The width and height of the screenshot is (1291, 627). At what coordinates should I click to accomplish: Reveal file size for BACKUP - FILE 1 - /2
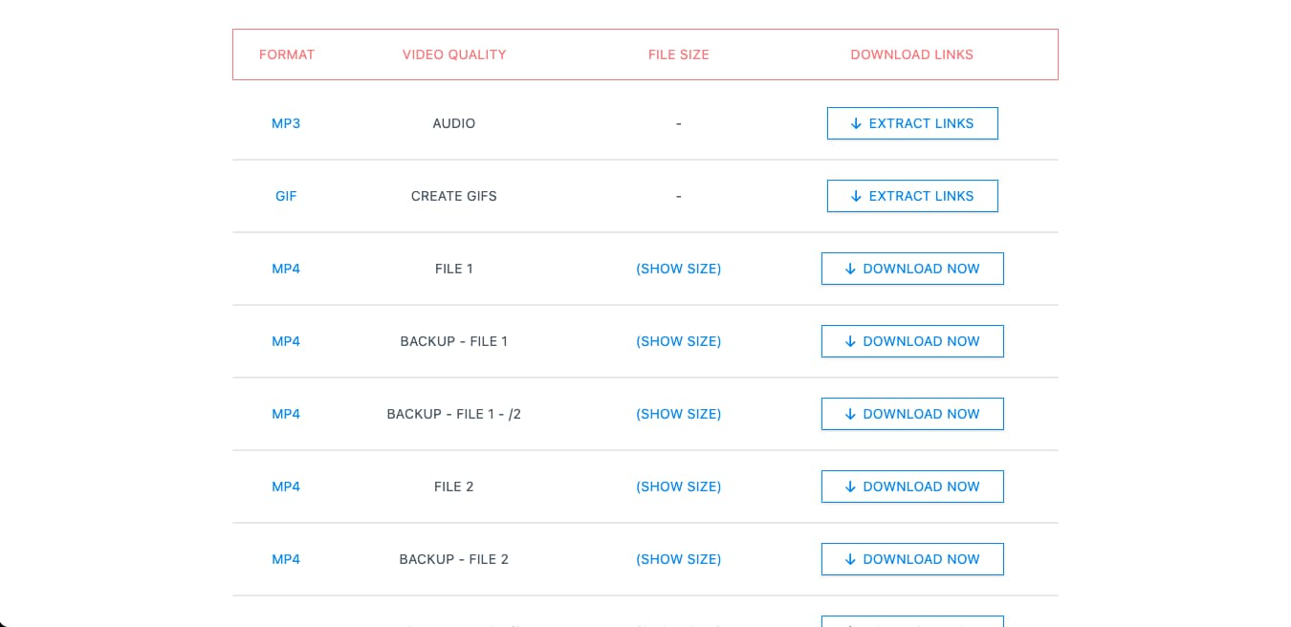[x=679, y=414]
